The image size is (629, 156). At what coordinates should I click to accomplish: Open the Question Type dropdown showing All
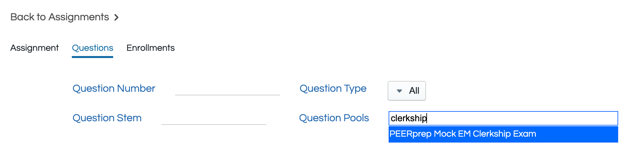click(x=407, y=91)
